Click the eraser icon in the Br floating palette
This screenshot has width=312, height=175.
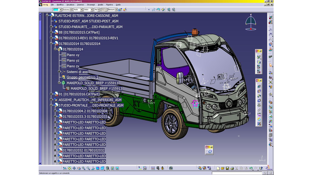pyautogui.click(x=210, y=152)
